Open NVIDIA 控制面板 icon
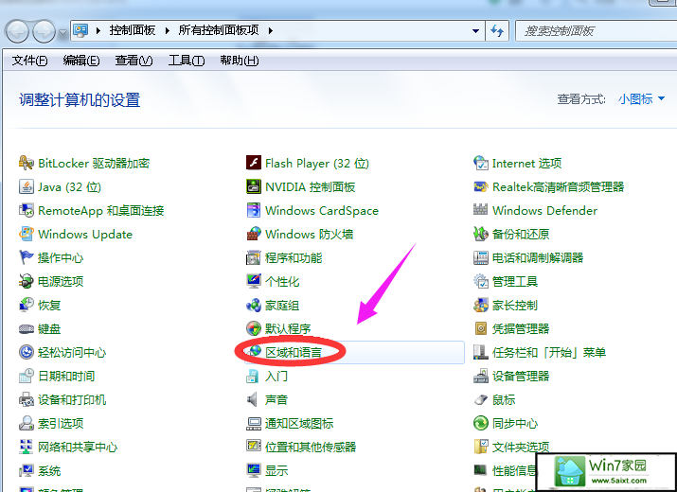The image size is (677, 492). (254, 187)
